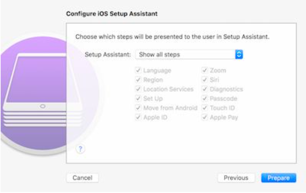Click the Cancel button
The image size is (306, 193).
click(82, 178)
